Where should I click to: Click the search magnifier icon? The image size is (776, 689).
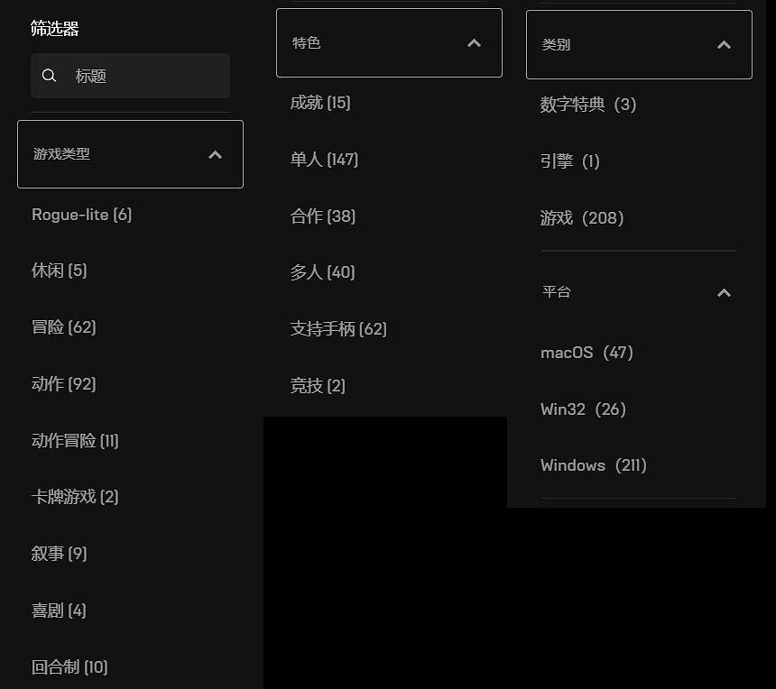pyautogui.click(x=49, y=76)
